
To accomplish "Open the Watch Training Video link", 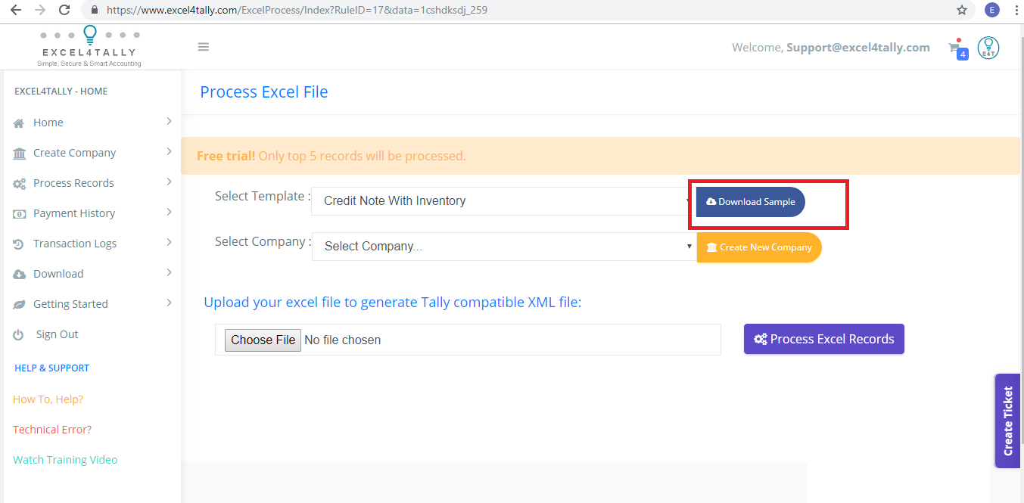I will [x=65, y=460].
